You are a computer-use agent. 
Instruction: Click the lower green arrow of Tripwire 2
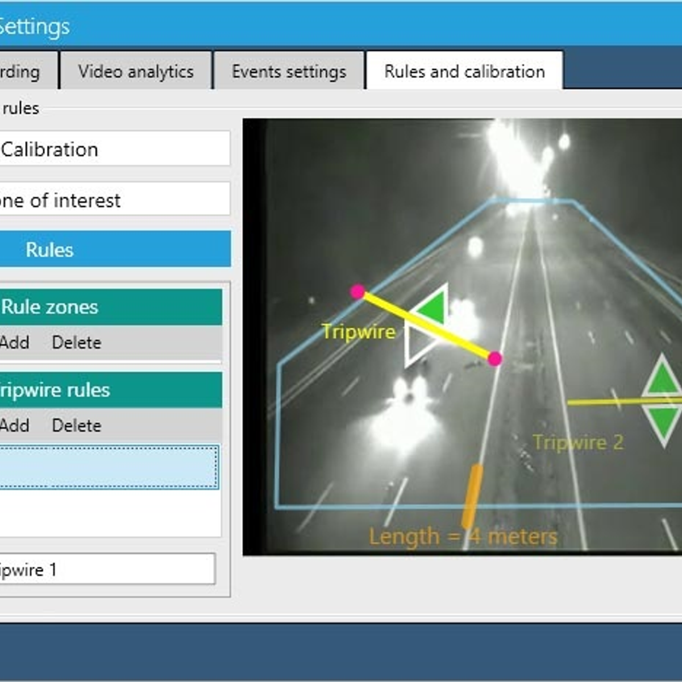(x=663, y=424)
